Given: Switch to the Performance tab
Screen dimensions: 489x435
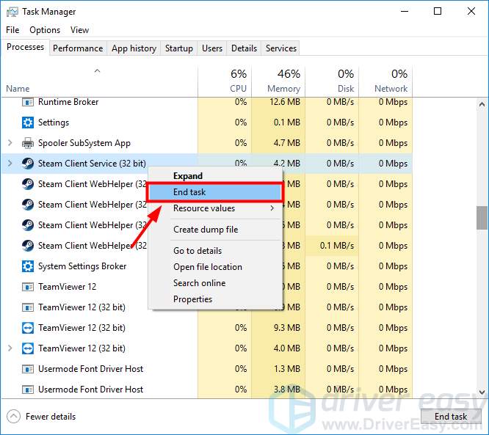Looking at the screenshot, I should pyautogui.click(x=78, y=48).
